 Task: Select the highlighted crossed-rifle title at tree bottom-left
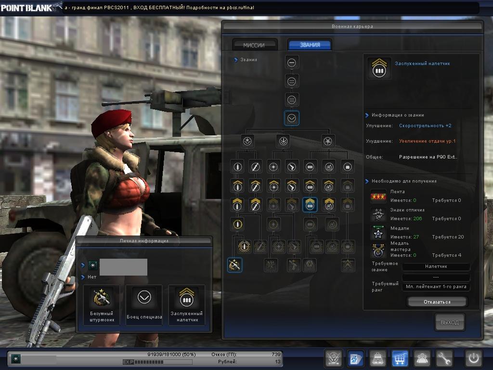(x=234, y=264)
